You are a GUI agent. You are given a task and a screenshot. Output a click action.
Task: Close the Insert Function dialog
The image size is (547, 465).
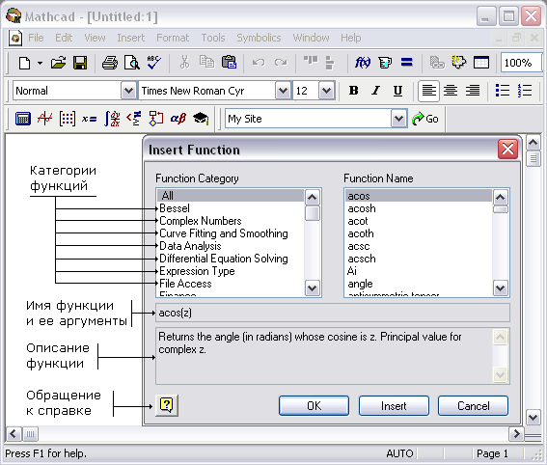(x=507, y=149)
